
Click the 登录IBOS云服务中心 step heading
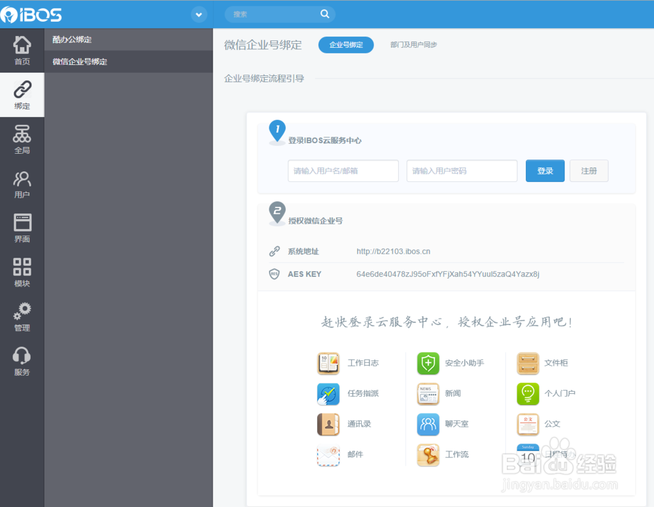tap(324, 141)
